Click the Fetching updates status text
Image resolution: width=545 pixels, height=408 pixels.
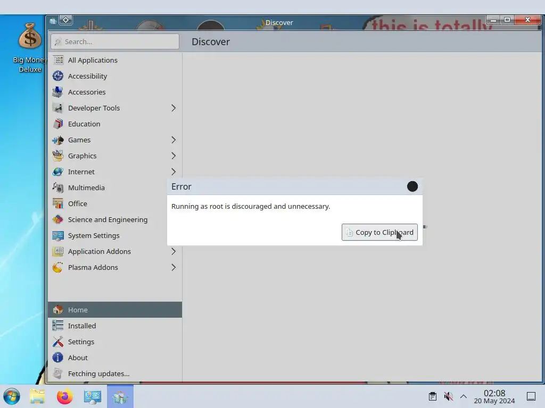(98, 373)
